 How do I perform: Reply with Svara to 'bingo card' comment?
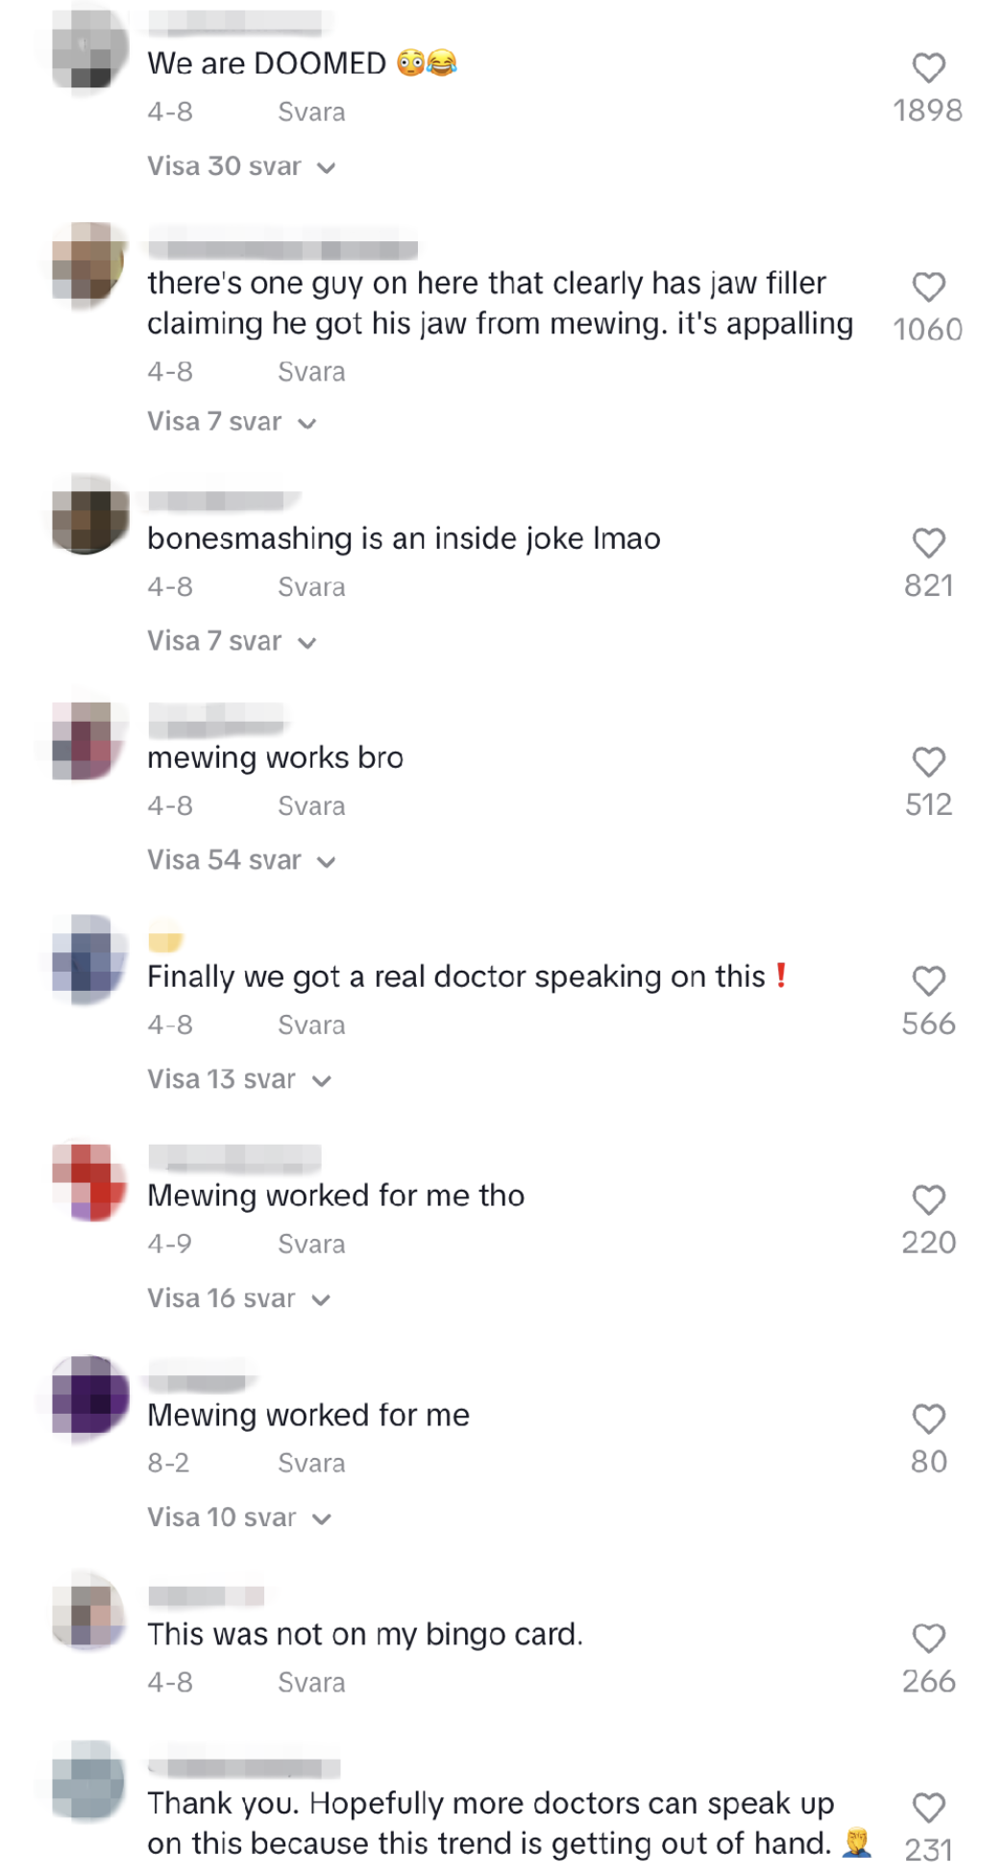tap(311, 1683)
